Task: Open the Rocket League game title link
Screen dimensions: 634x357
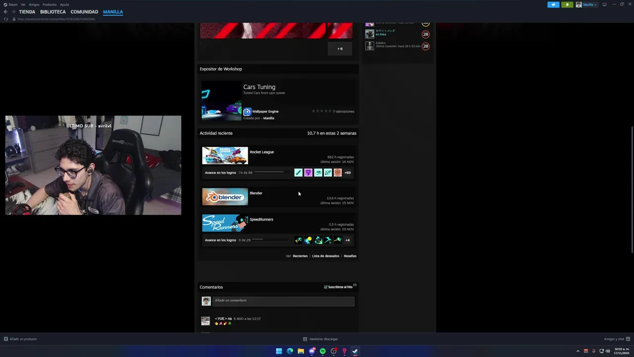Action: tap(262, 152)
